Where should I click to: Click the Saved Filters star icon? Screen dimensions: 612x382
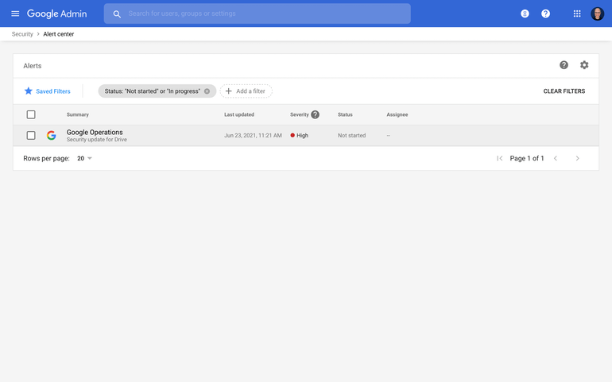[x=28, y=91]
